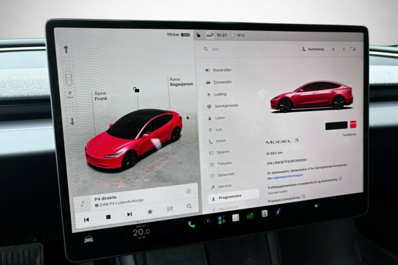
Task: Tap the black color swatch
Action: pos(336,126)
